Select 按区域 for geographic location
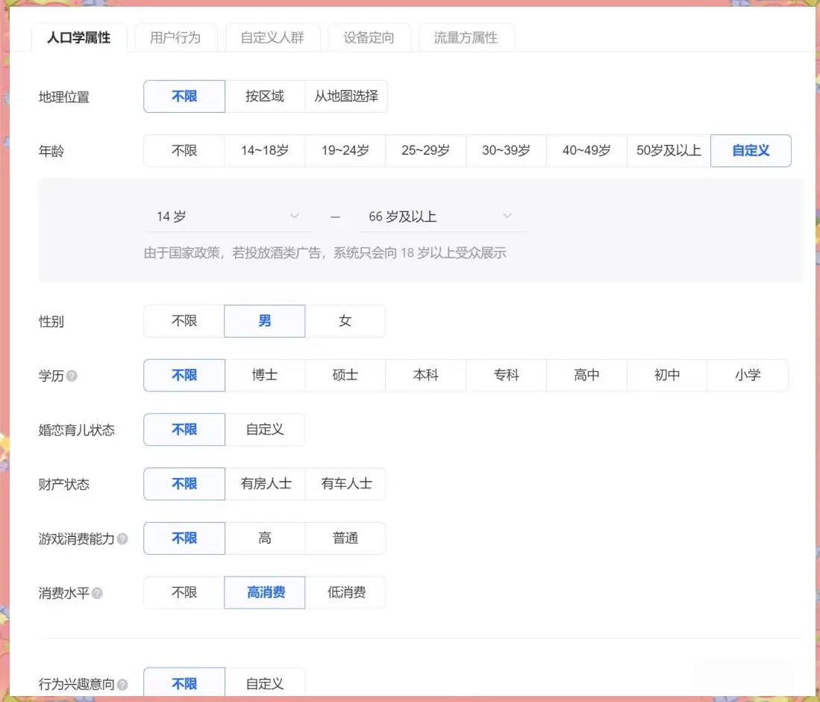The height and width of the screenshot is (702, 820). pos(265,96)
